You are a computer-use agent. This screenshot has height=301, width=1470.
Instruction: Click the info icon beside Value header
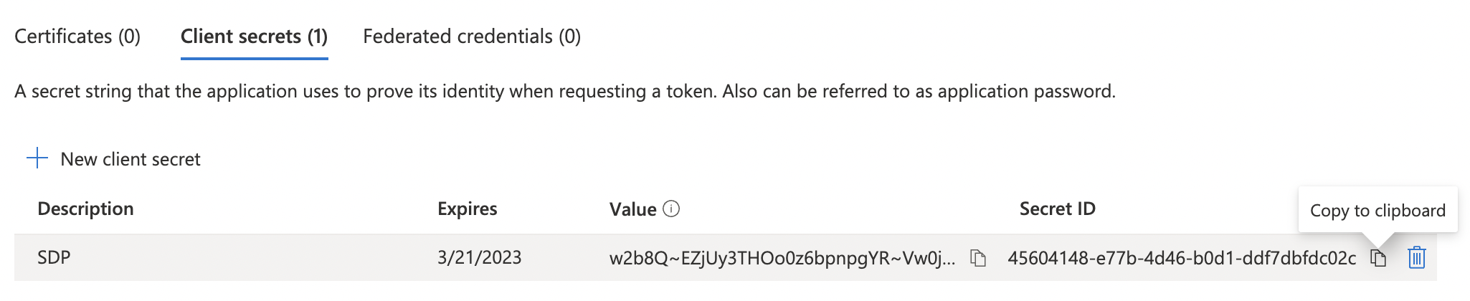671,209
